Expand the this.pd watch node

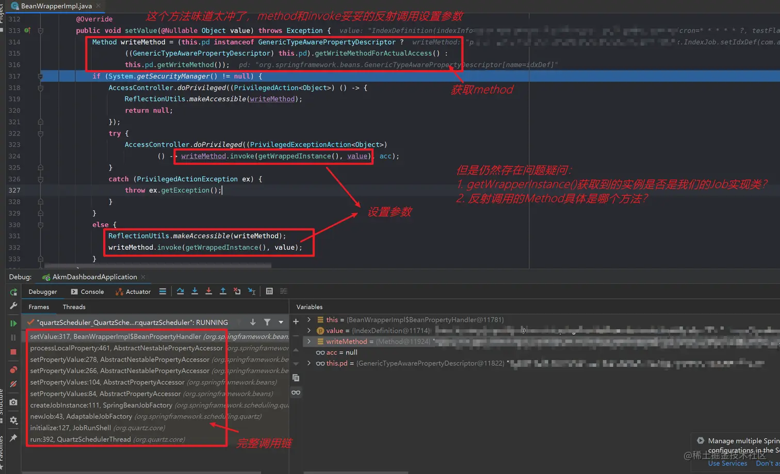pyautogui.click(x=309, y=363)
